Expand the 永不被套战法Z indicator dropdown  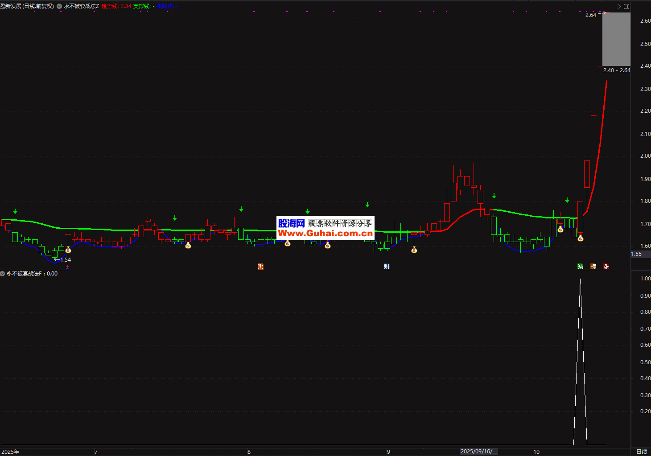tap(59, 6)
